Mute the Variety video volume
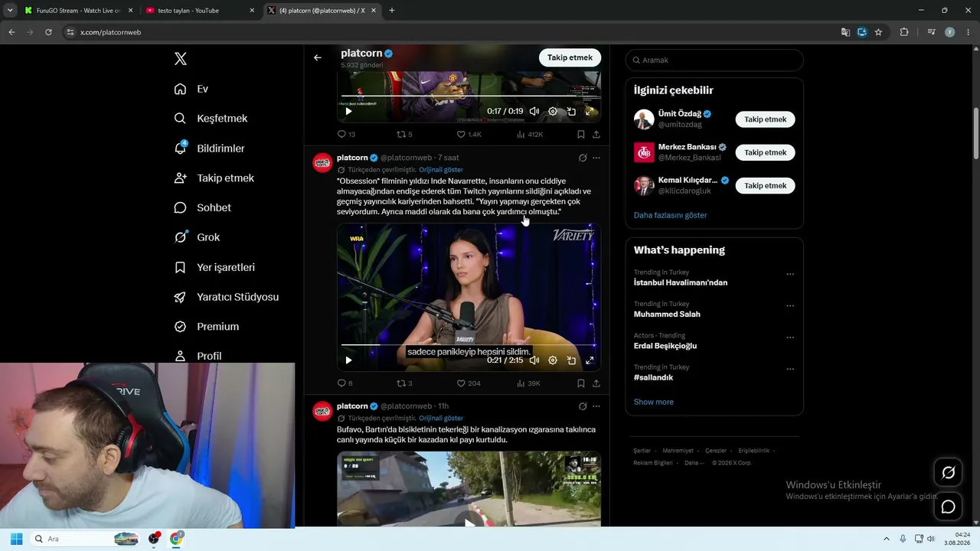Screen dimensions: 980x551 click(534, 360)
